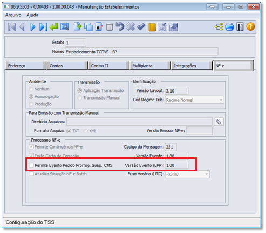
Task: Add a new record page icon
Action: pos(78,27)
